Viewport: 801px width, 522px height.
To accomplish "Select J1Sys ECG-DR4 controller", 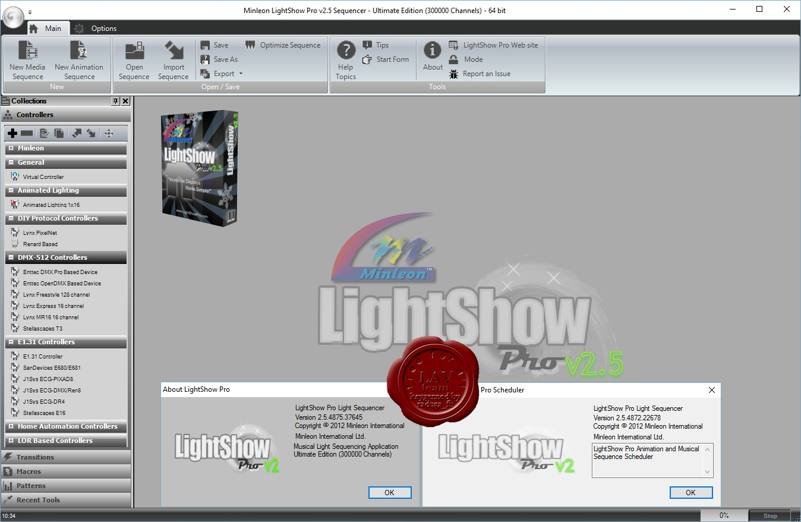I will pyautogui.click(x=44, y=402).
